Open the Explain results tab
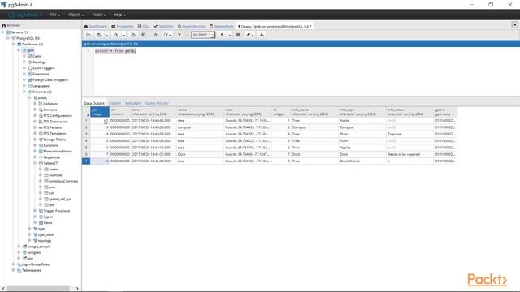 click(115, 103)
